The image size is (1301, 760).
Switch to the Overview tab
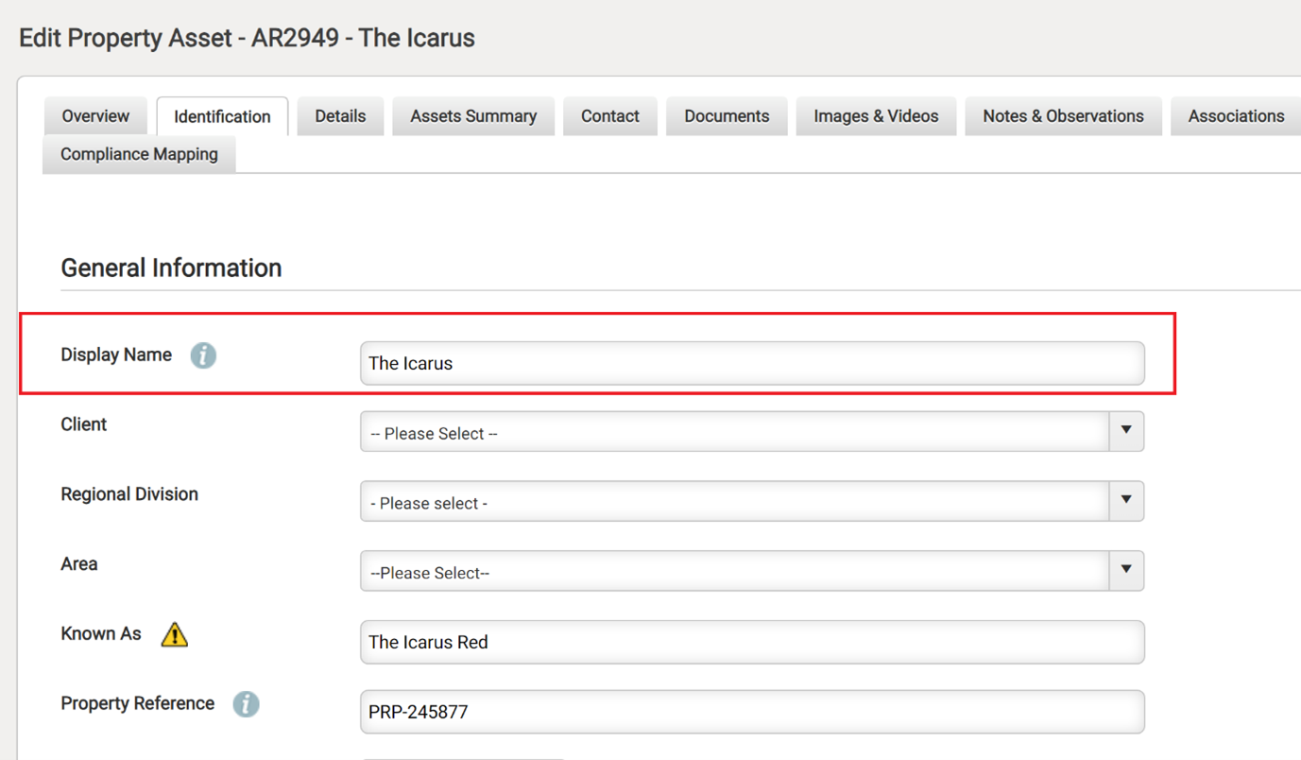[95, 116]
